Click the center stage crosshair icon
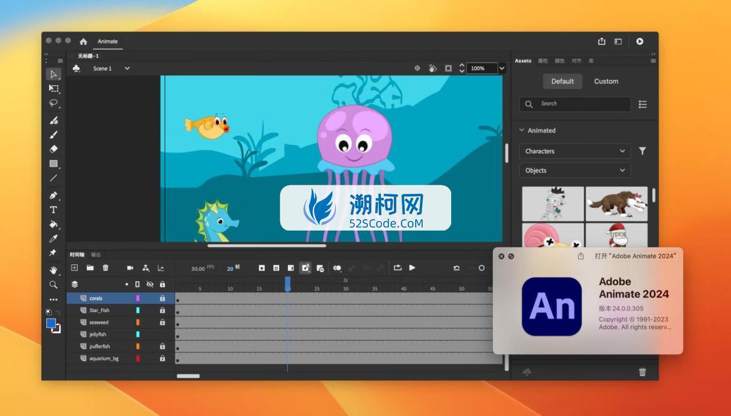 click(x=417, y=68)
